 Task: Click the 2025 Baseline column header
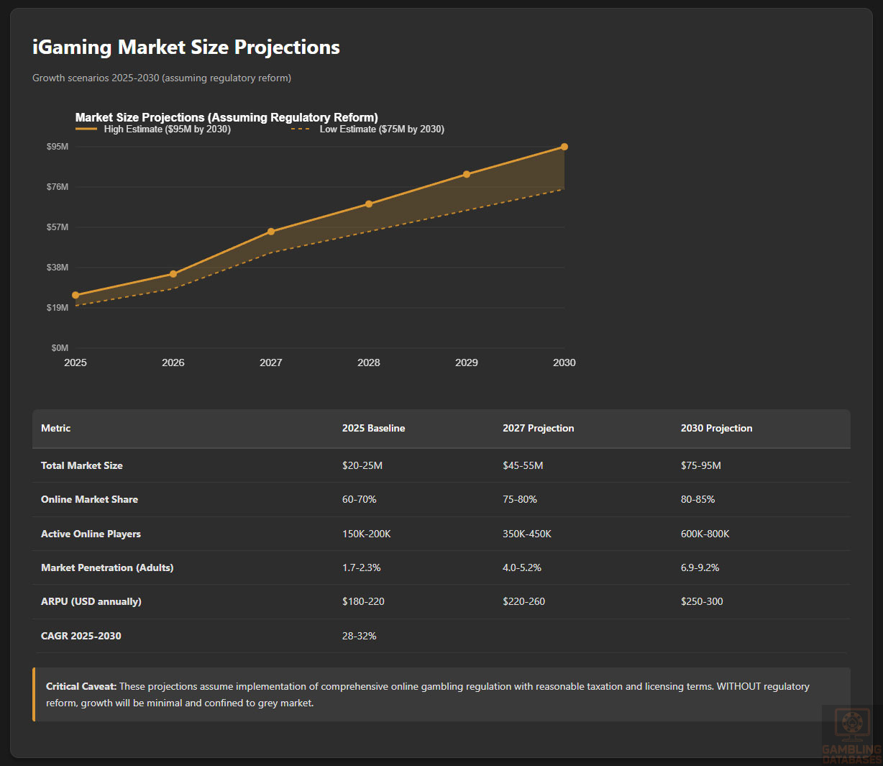[373, 429]
